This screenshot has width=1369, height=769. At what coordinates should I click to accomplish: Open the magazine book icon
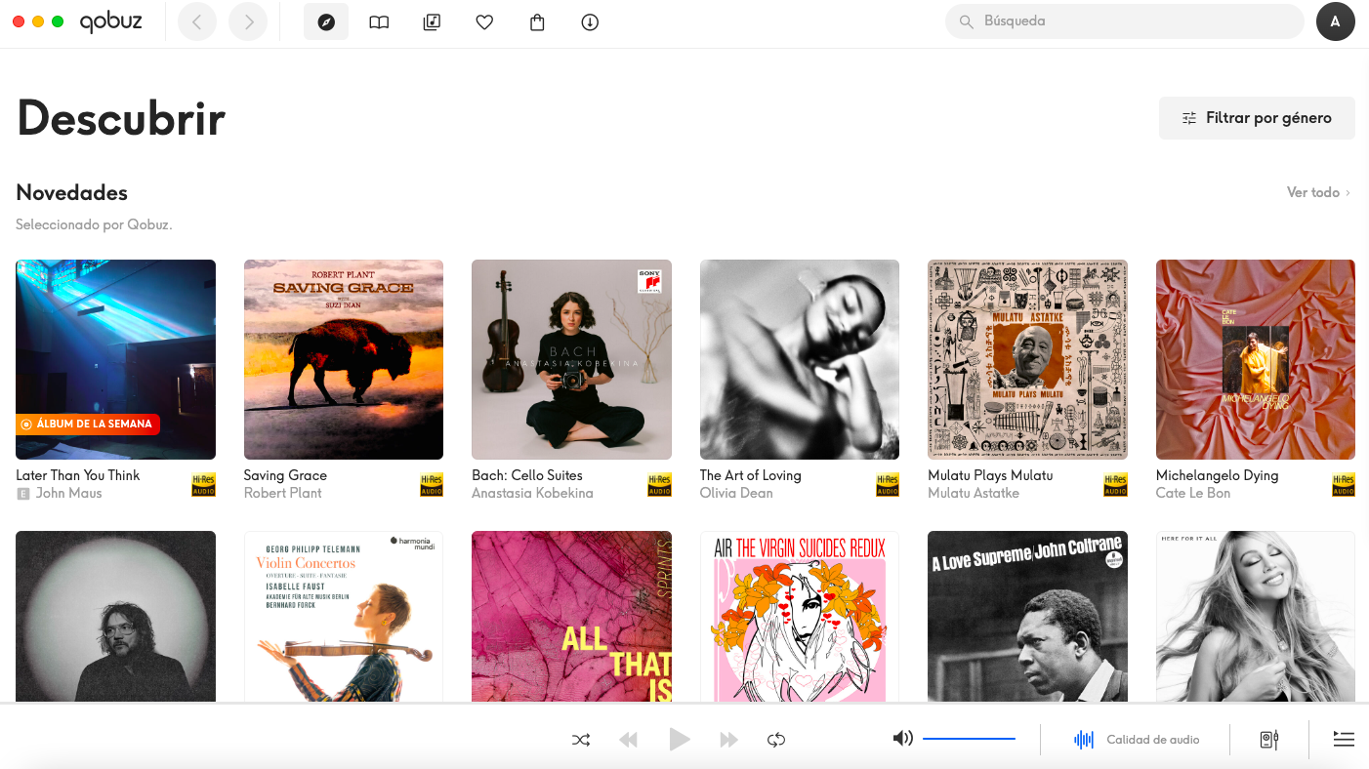[379, 21]
